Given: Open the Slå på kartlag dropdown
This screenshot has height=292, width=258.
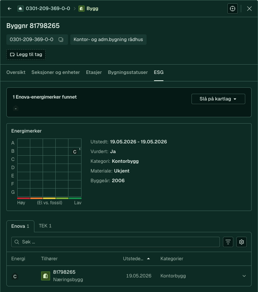Looking at the screenshot, I should coord(218,99).
